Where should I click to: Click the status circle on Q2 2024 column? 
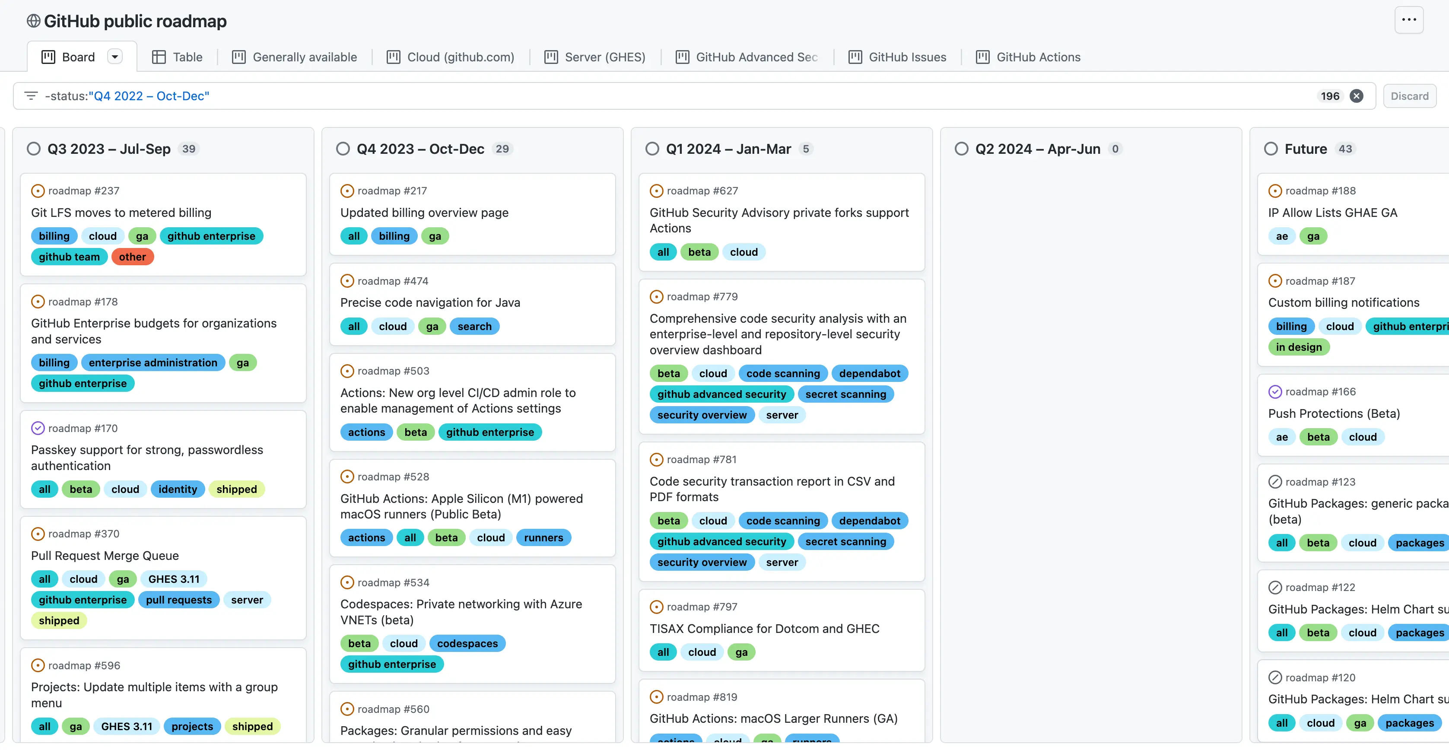coord(961,149)
